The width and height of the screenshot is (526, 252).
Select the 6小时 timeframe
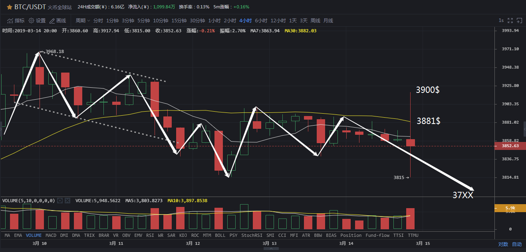point(261,20)
